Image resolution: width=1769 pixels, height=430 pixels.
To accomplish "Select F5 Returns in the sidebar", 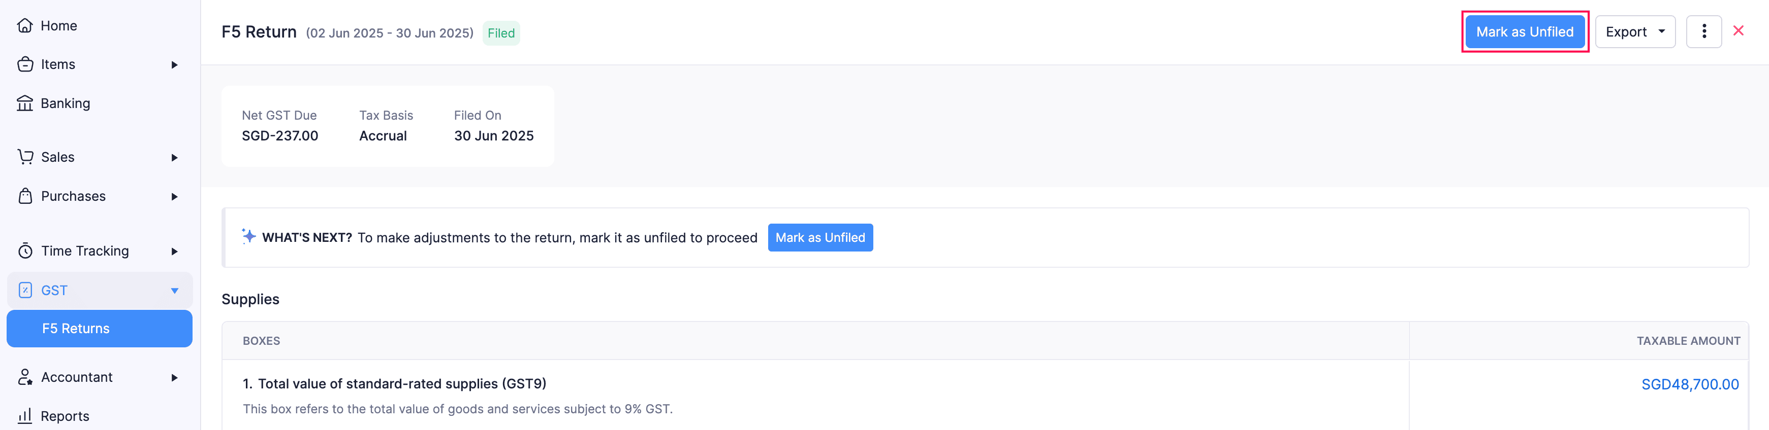I will pyautogui.click(x=76, y=329).
